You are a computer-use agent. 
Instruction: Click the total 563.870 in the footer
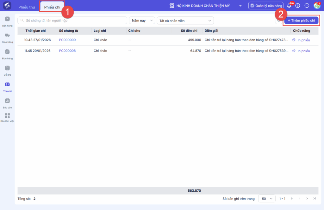click(x=194, y=191)
